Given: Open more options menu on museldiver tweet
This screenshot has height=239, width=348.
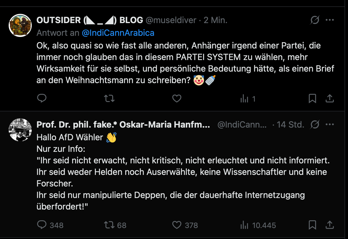Looking at the screenshot, I should pyautogui.click(x=330, y=20).
